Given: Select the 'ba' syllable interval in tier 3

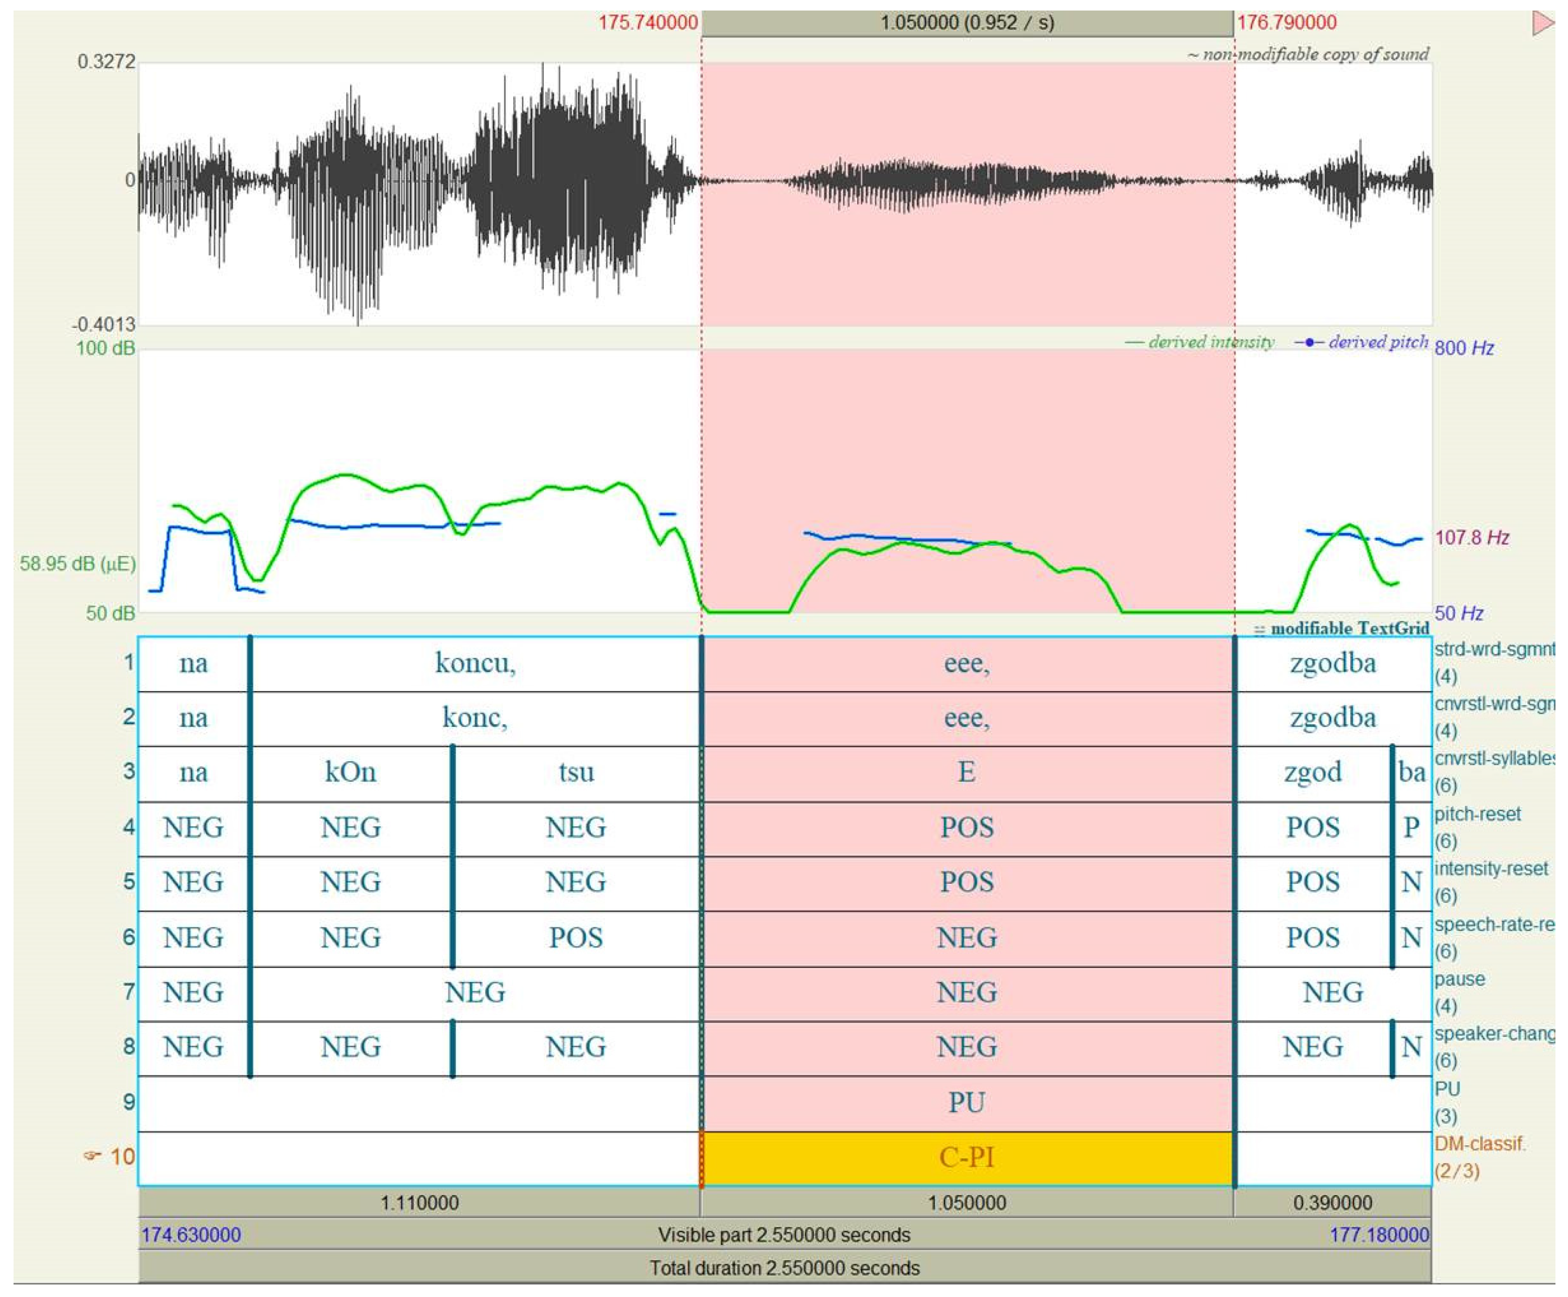Looking at the screenshot, I should click(x=1411, y=772).
